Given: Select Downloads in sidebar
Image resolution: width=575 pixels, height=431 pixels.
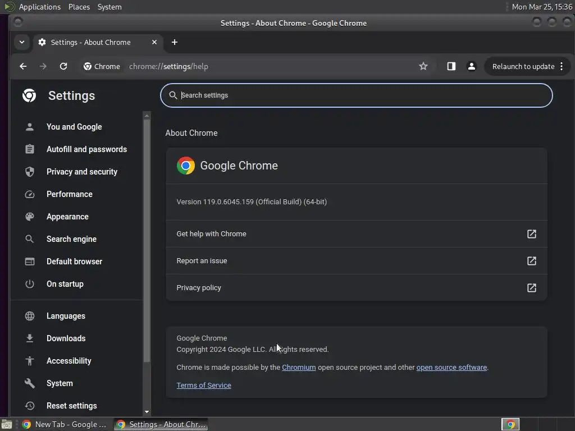Looking at the screenshot, I should (x=66, y=338).
